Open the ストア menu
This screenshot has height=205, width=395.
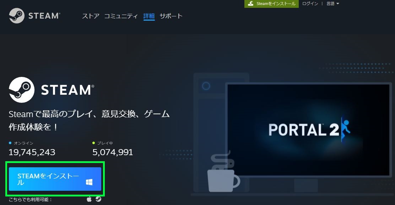[91, 16]
